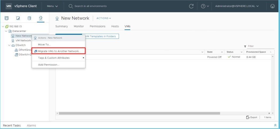Screen dimensions: 280x129
Task: Choose Move To... in context menu
Action: click(x=59, y=45)
